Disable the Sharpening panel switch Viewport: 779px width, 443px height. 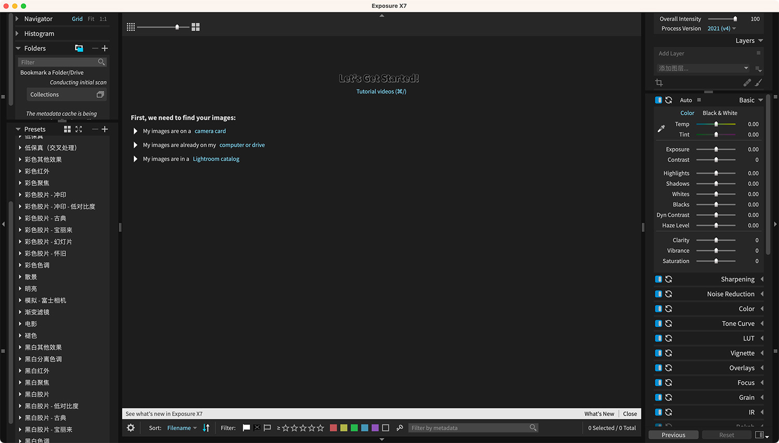click(x=657, y=279)
